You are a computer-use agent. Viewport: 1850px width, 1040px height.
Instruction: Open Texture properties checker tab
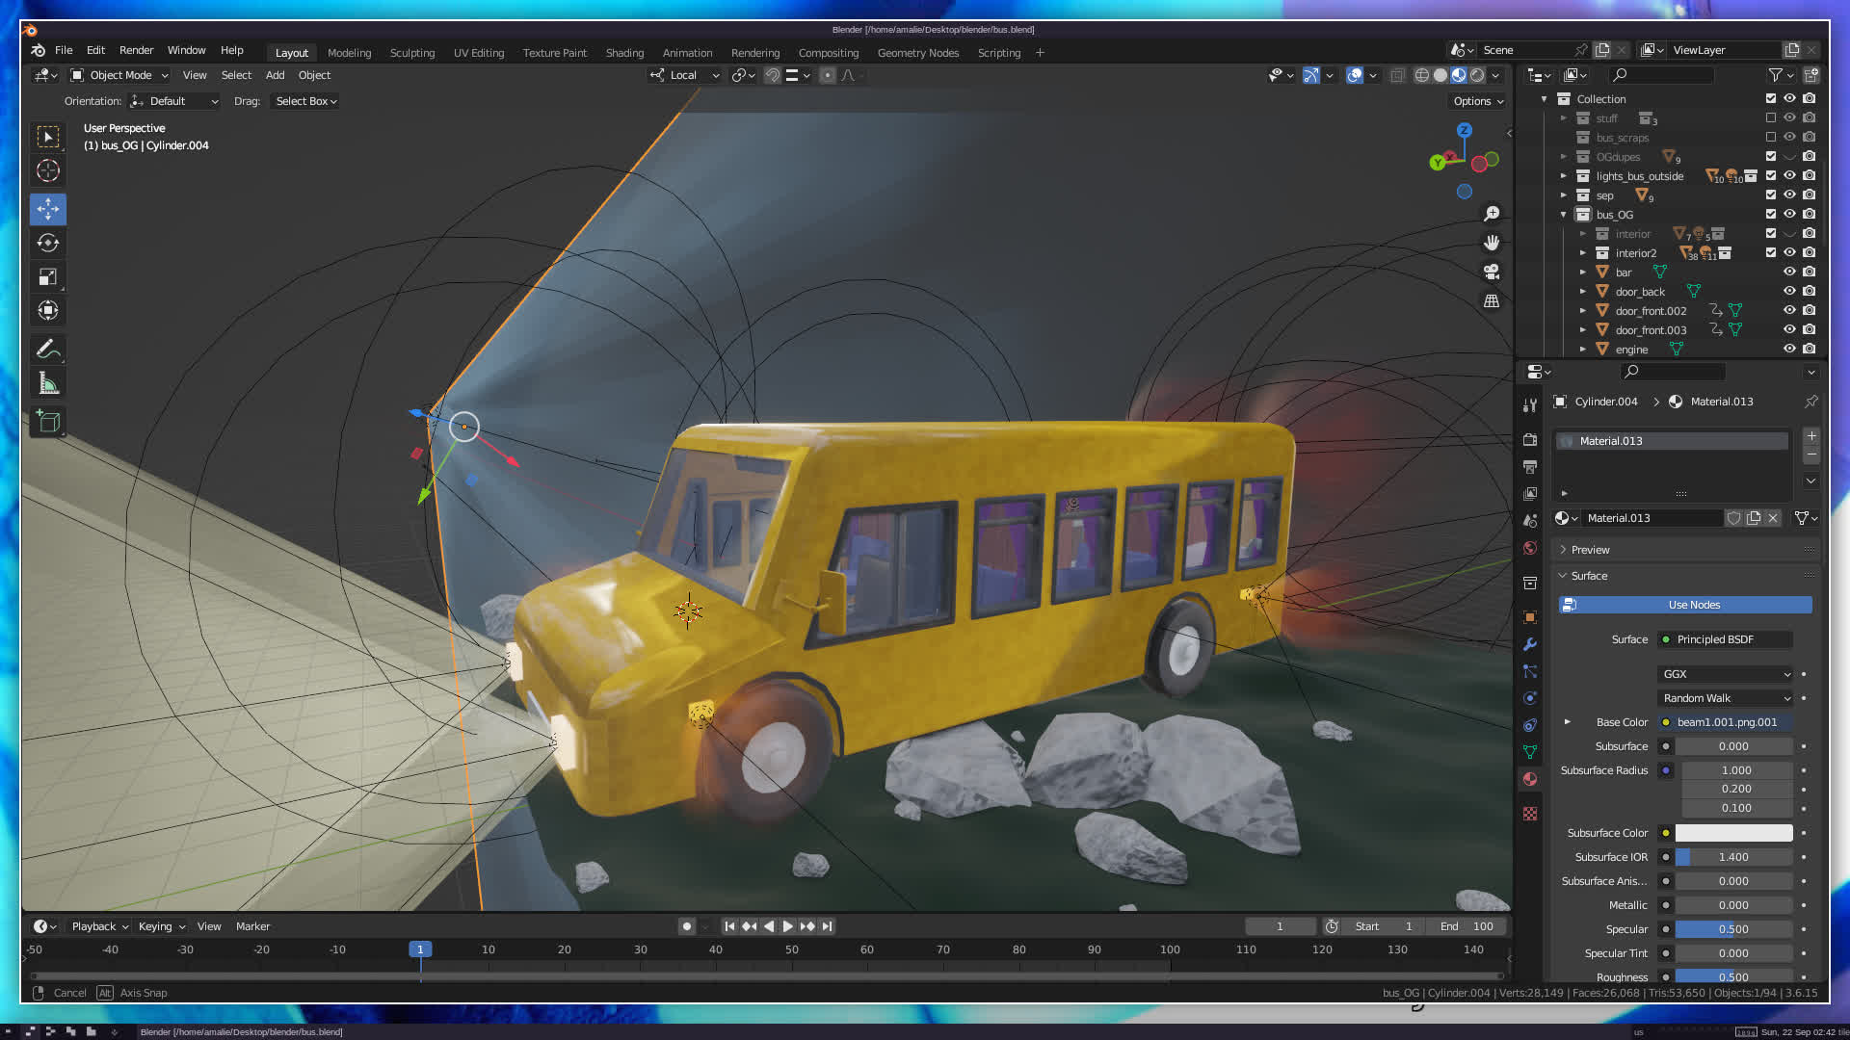pos(1530,814)
